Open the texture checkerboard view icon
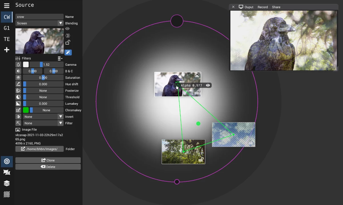Screen dimensions: 343x205 [x=7, y=194]
